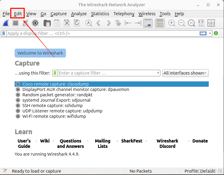The image size is (224, 175).
Task: Open capture options gear icon
Action: click(35, 23)
